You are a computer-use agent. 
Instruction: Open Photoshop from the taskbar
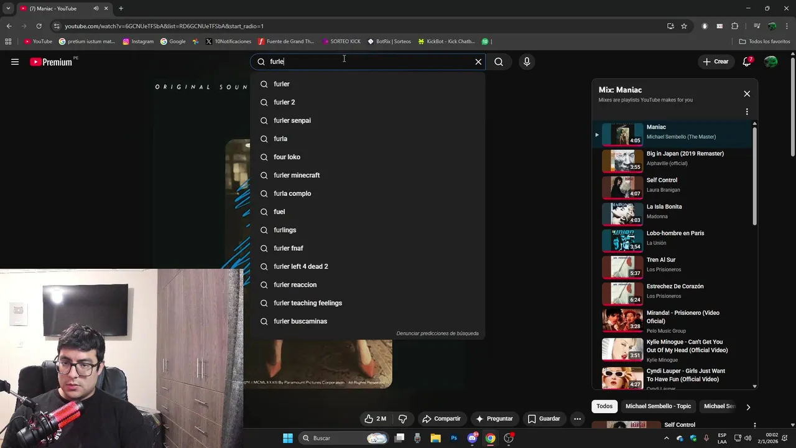[x=454, y=438]
